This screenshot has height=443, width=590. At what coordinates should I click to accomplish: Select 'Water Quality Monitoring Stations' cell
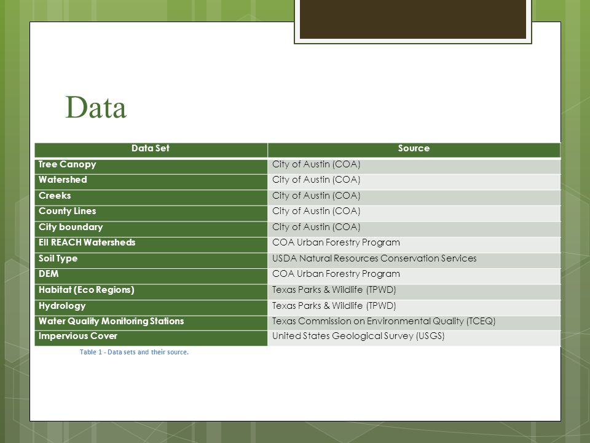151,323
